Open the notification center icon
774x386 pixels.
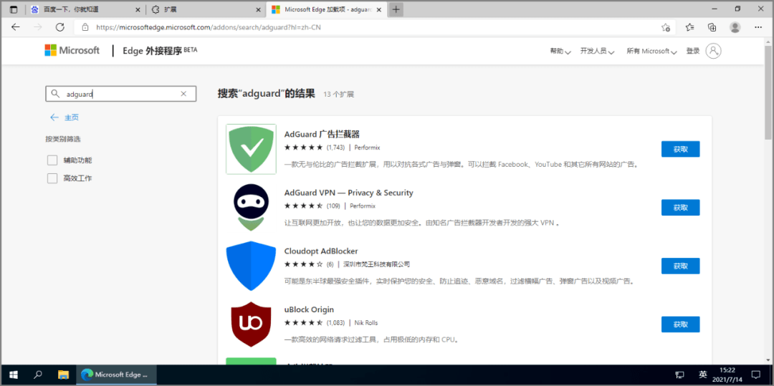point(756,374)
